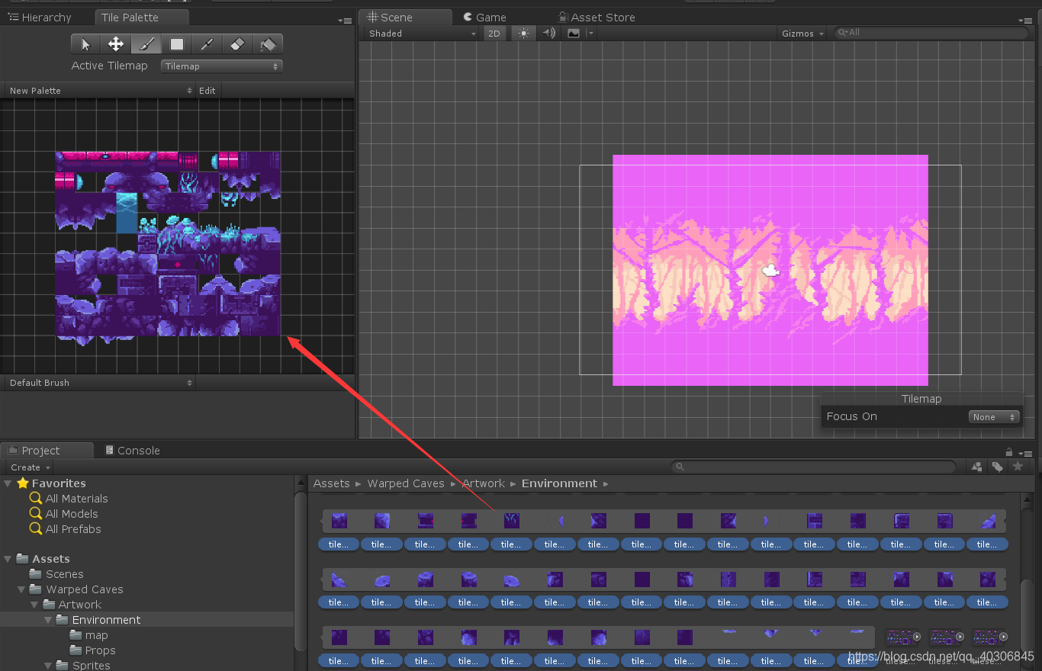Toggle scene audio speaker button
This screenshot has height=671, width=1042.
[x=548, y=34]
